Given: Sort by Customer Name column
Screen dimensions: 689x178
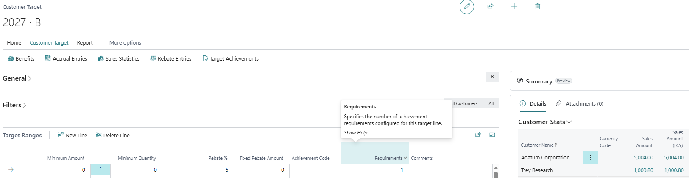Looking at the screenshot, I should [x=538, y=145].
